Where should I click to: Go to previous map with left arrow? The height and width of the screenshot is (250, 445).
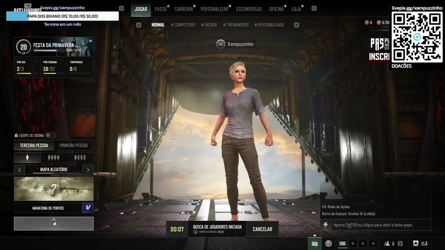(x=19, y=170)
